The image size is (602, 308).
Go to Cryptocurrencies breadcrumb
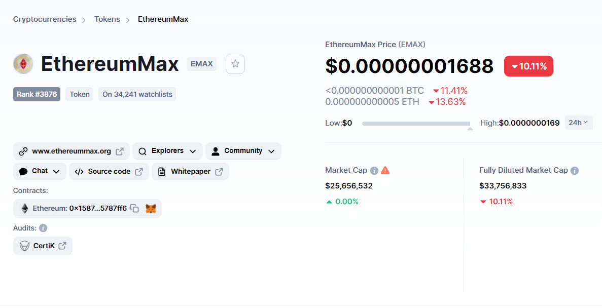point(45,19)
